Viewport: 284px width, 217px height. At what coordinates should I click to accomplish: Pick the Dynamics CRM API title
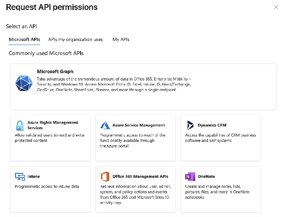click(212, 125)
